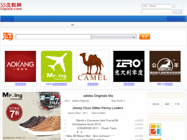Click the men's loafers summary text
The height and width of the screenshot is (140, 187).
coord(99,113)
